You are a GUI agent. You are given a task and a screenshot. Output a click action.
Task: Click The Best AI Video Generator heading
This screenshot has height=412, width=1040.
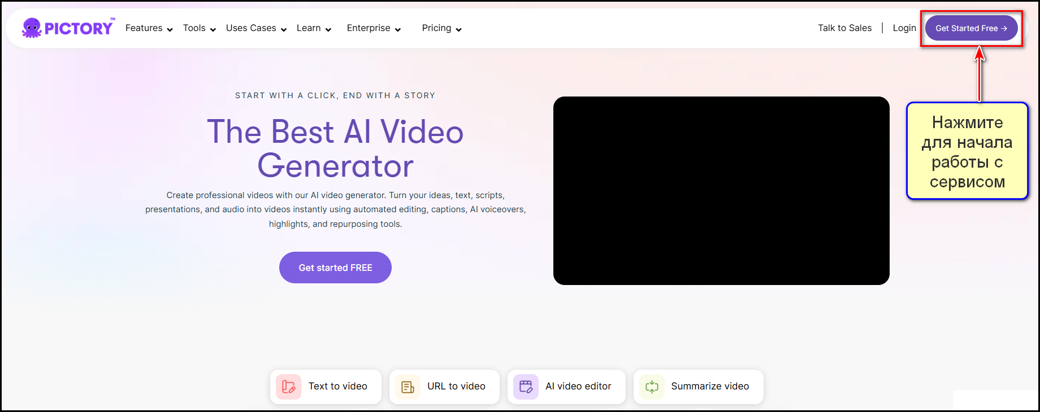[x=335, y=148]
